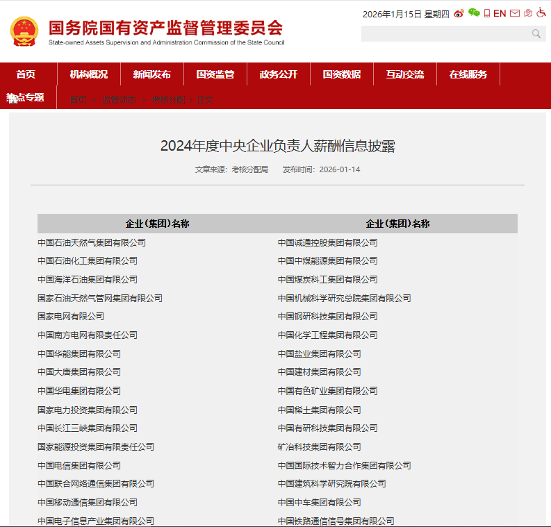Open 中国稀土集团有限公司 link
The image size is (551, 527).
(320, 410)
